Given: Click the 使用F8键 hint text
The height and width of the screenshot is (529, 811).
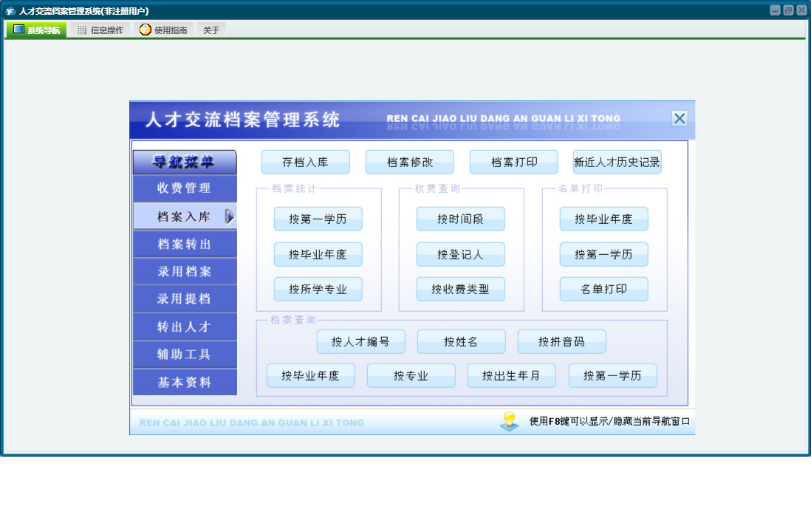Looking at the screenshot, I should 609,421.
